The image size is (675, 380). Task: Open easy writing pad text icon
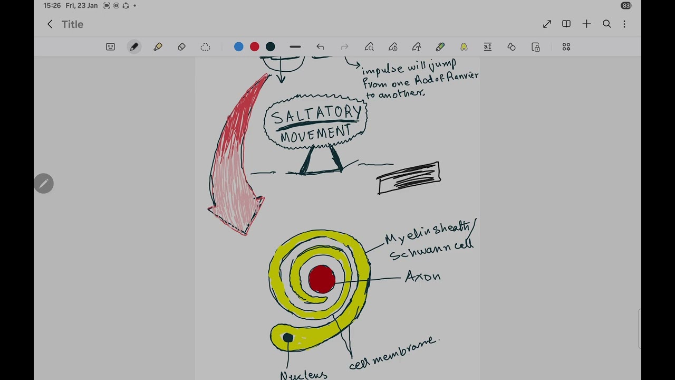click(488, 47)
